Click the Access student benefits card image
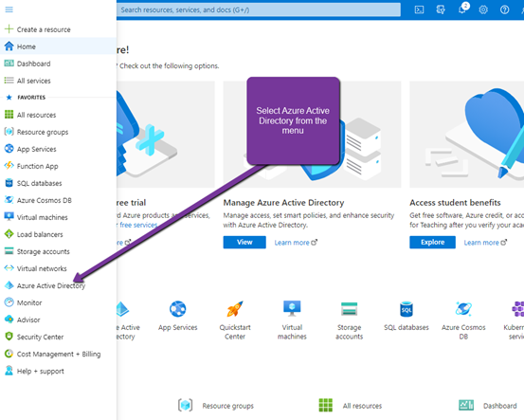This screenshot has width=524, height=420. click(467, 135)
